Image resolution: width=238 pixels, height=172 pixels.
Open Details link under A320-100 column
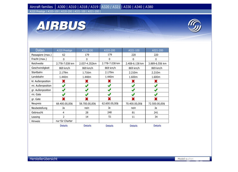87,126
